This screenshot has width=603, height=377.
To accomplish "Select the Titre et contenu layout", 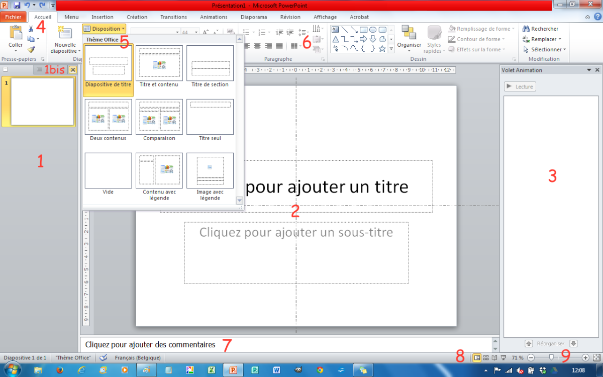I will tap(159, 66).
